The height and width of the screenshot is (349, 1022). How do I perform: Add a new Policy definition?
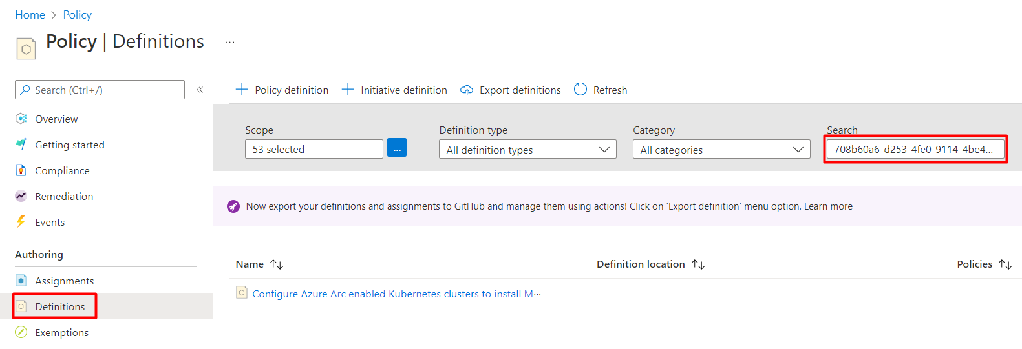(x=282, y=90)
